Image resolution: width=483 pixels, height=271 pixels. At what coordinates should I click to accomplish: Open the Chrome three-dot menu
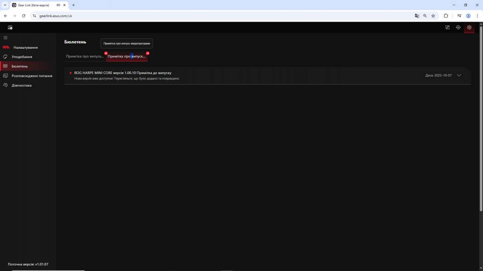[477, 16]
